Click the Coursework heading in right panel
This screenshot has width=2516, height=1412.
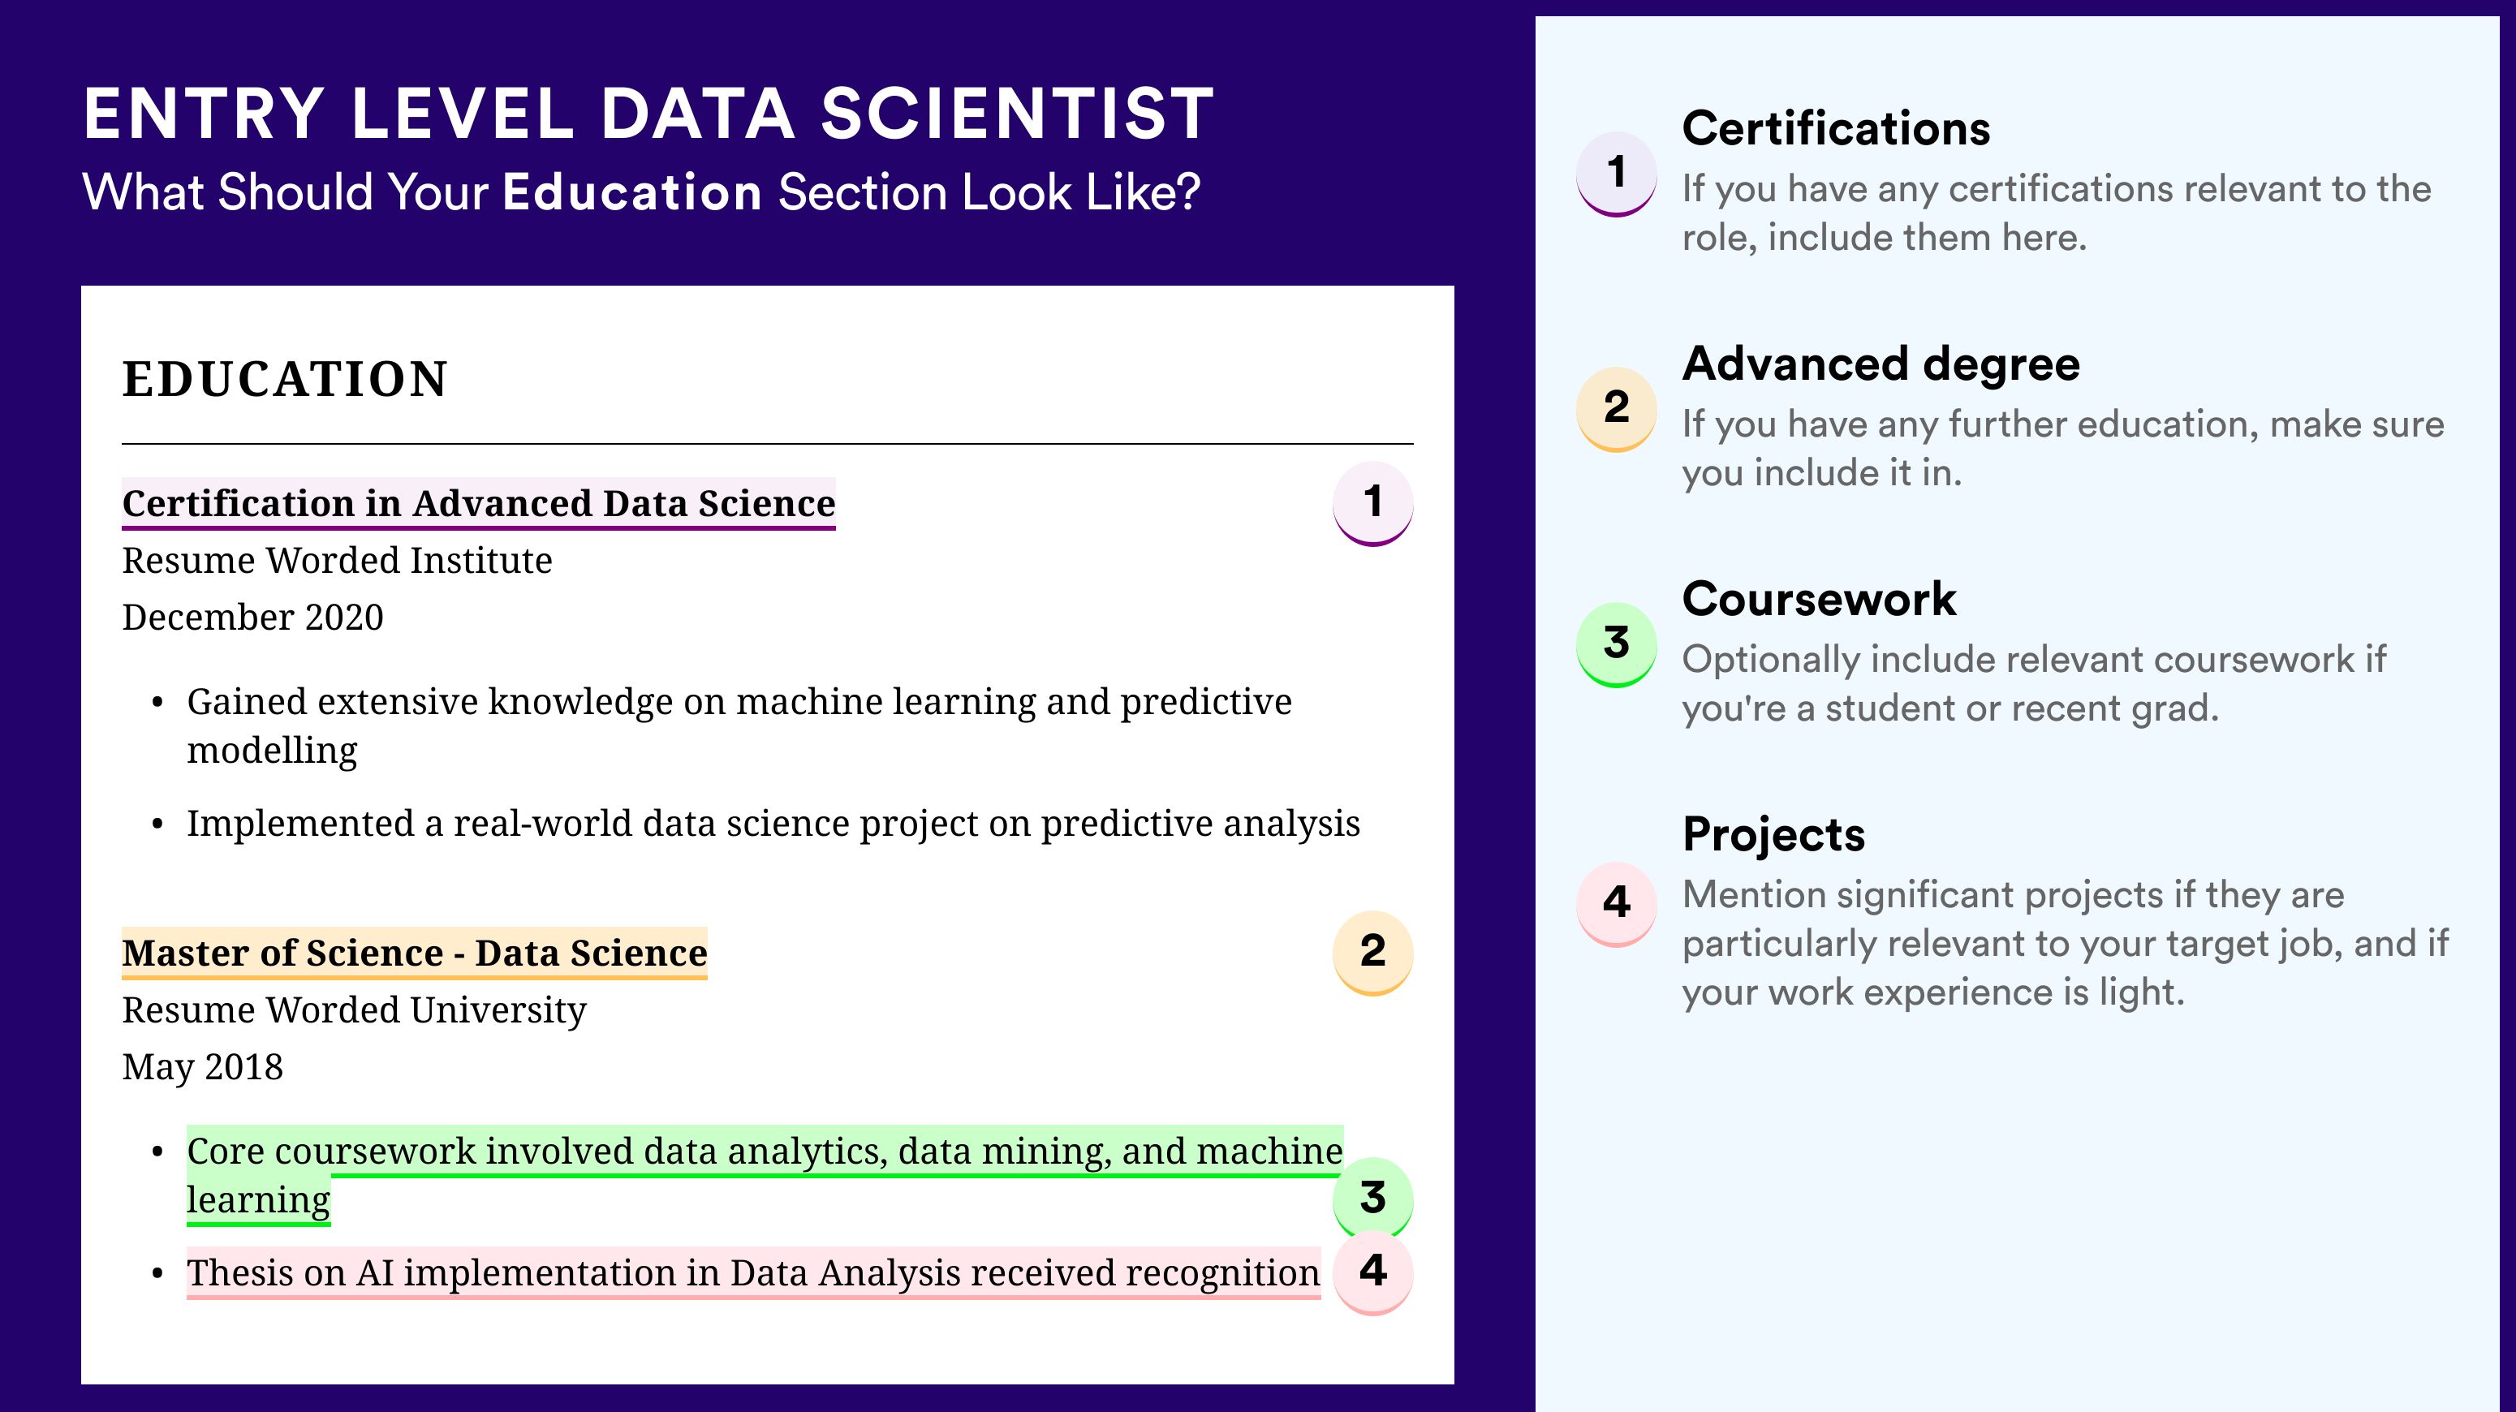[1819, 599]
